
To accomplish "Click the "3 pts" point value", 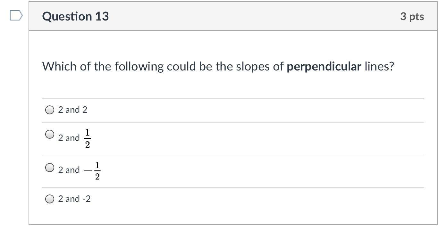I will [x=412, y=16].
